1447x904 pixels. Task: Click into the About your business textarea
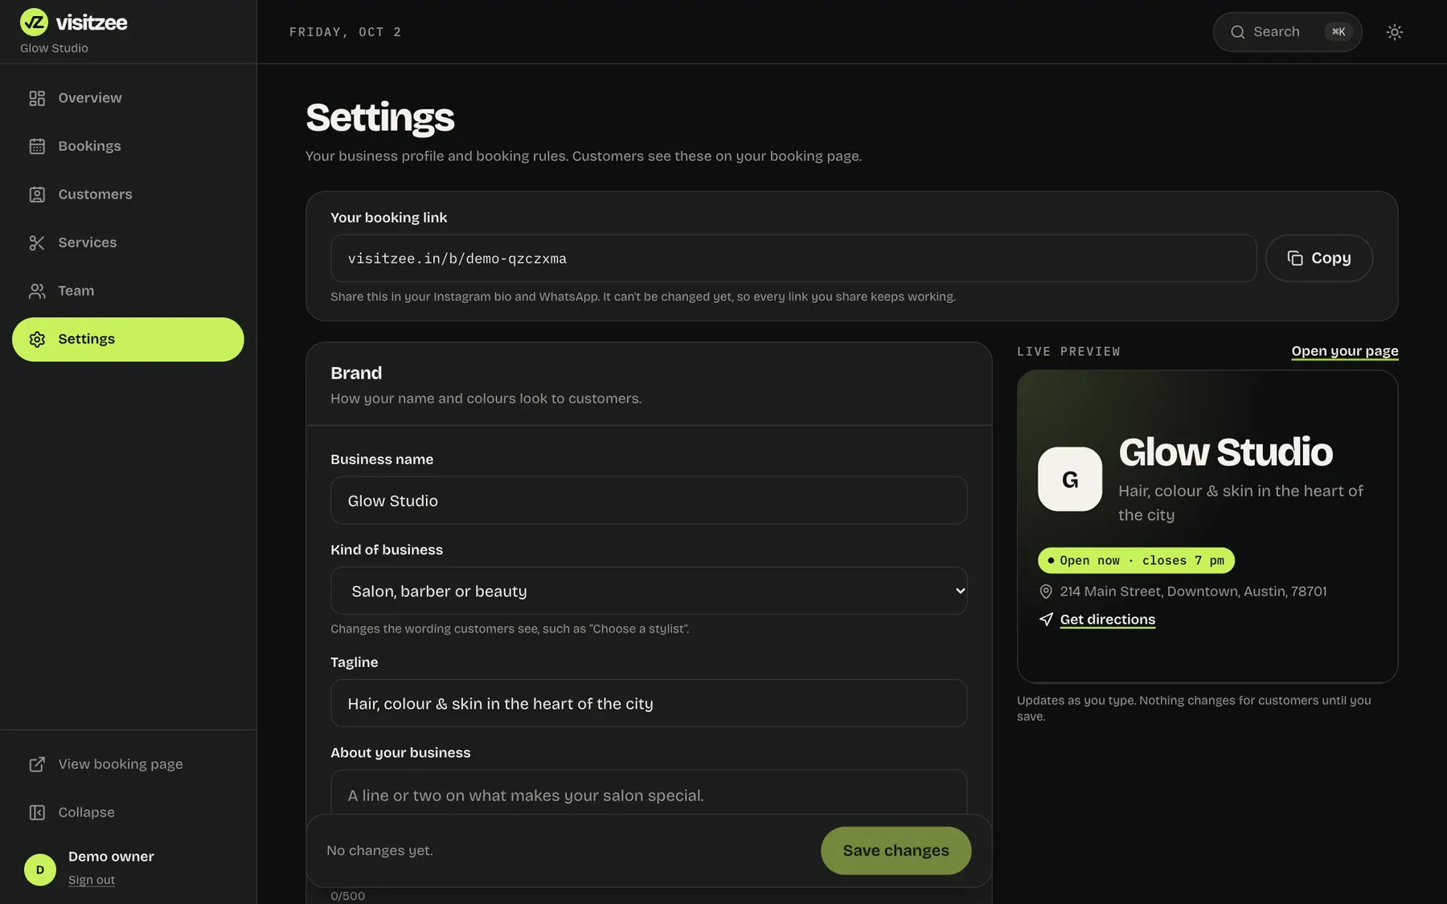649,794
